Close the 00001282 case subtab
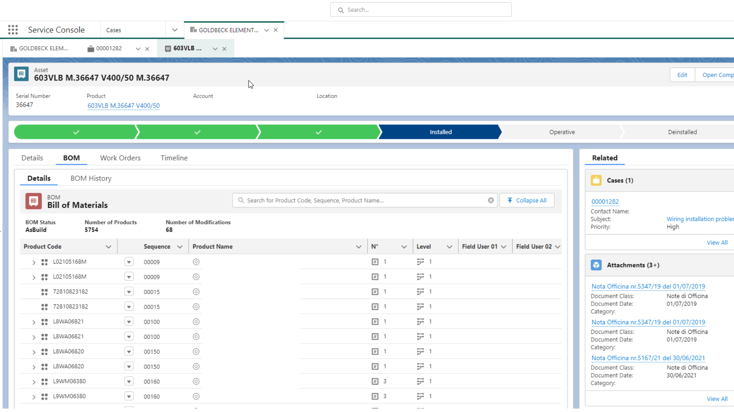This screenshot has width=734, height=412. click(147, 49)
